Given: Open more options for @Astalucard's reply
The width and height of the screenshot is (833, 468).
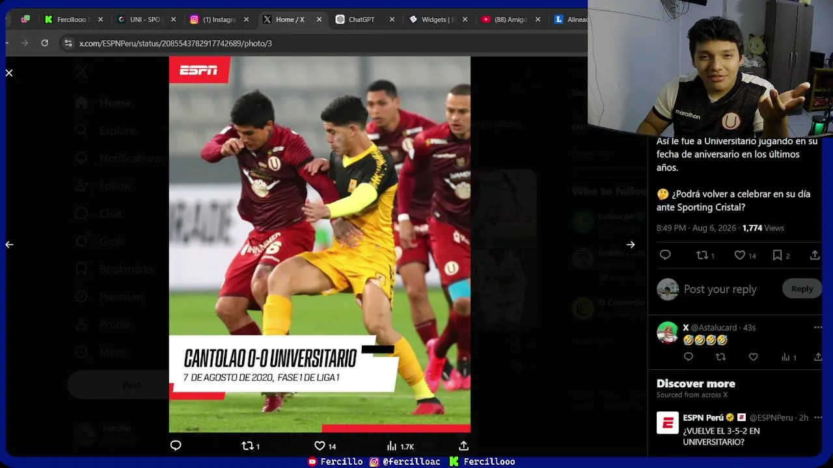Looking at the screenshot, I should (818, 328).
